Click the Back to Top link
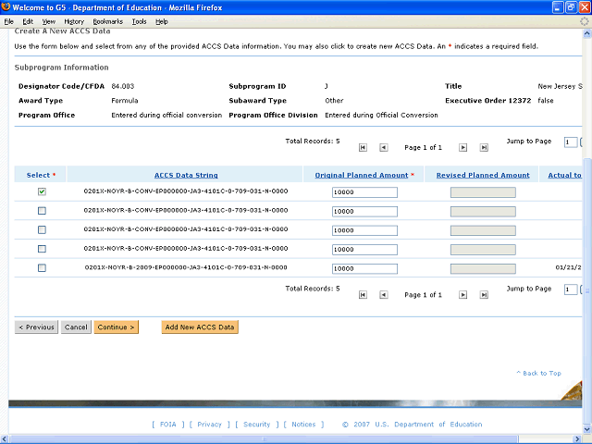The image size is (592, 444). pos(538,374)
